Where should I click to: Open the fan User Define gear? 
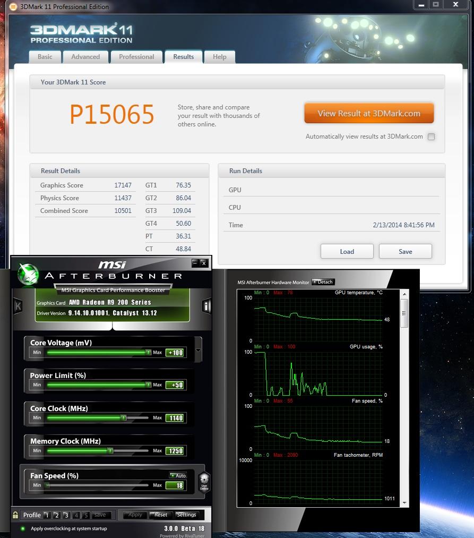coord(204,482)
